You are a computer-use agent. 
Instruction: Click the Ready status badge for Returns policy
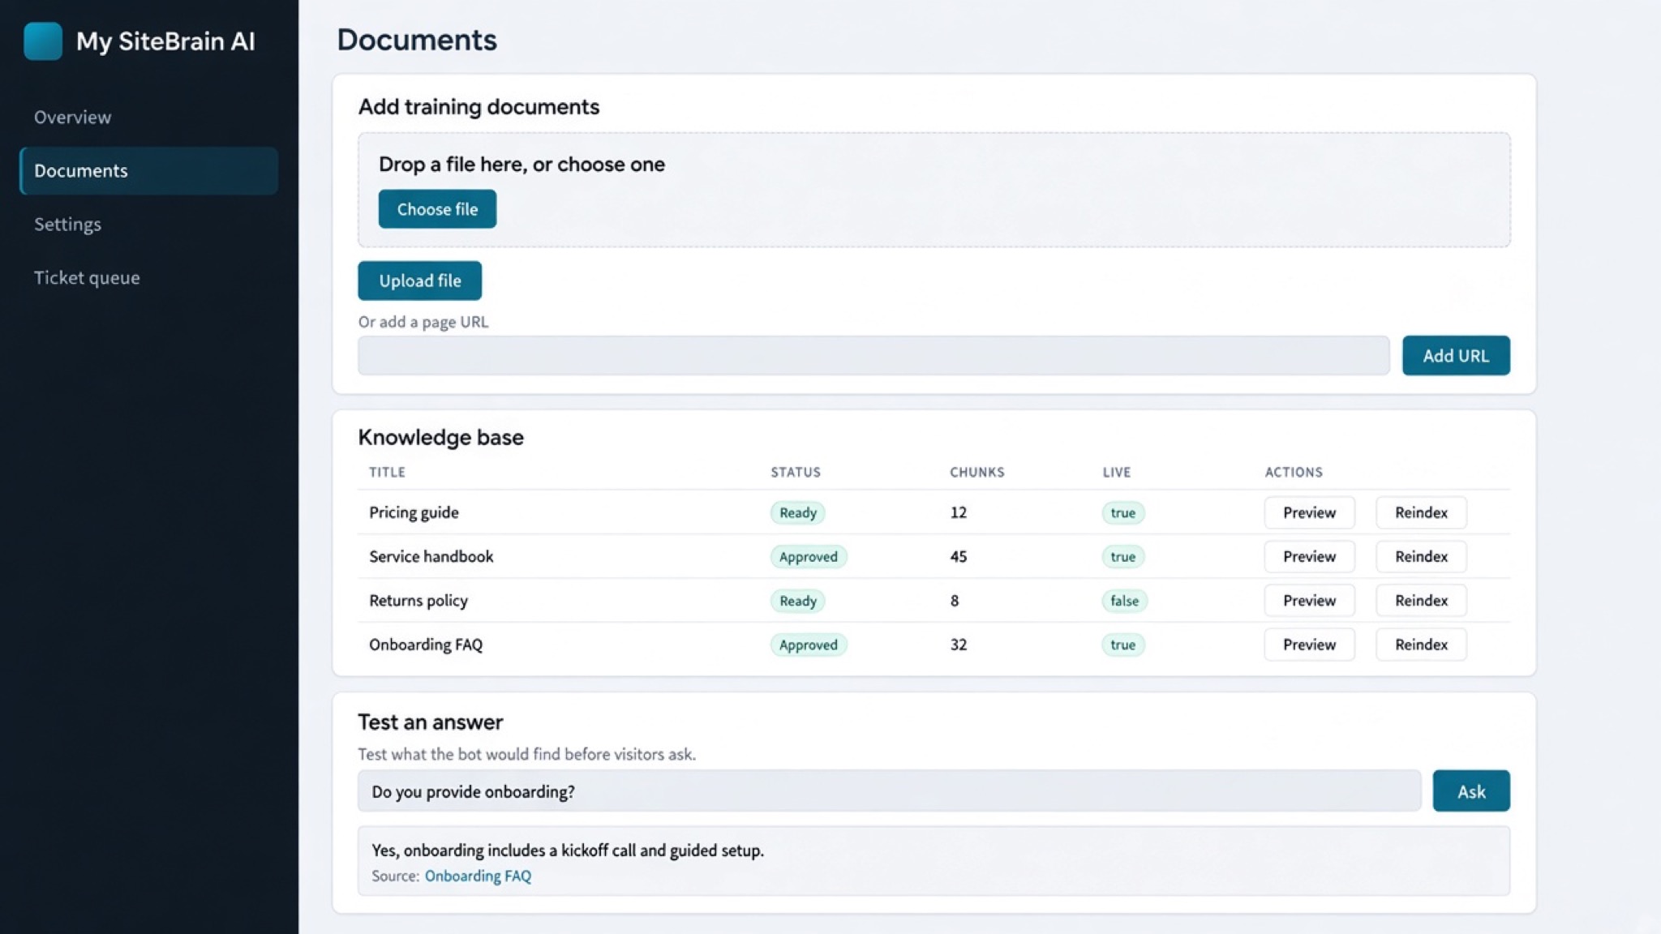(x=797, y=601)
